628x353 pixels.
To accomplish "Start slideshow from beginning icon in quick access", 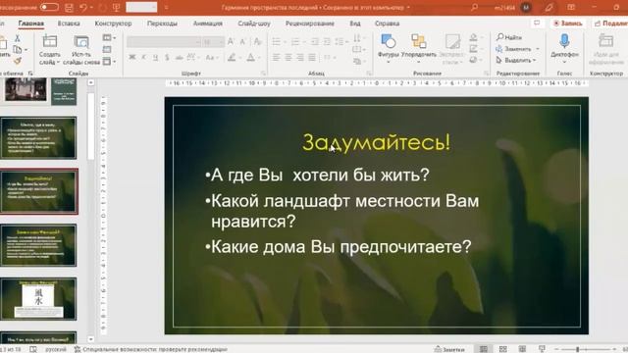I will [x=117, y=8].
